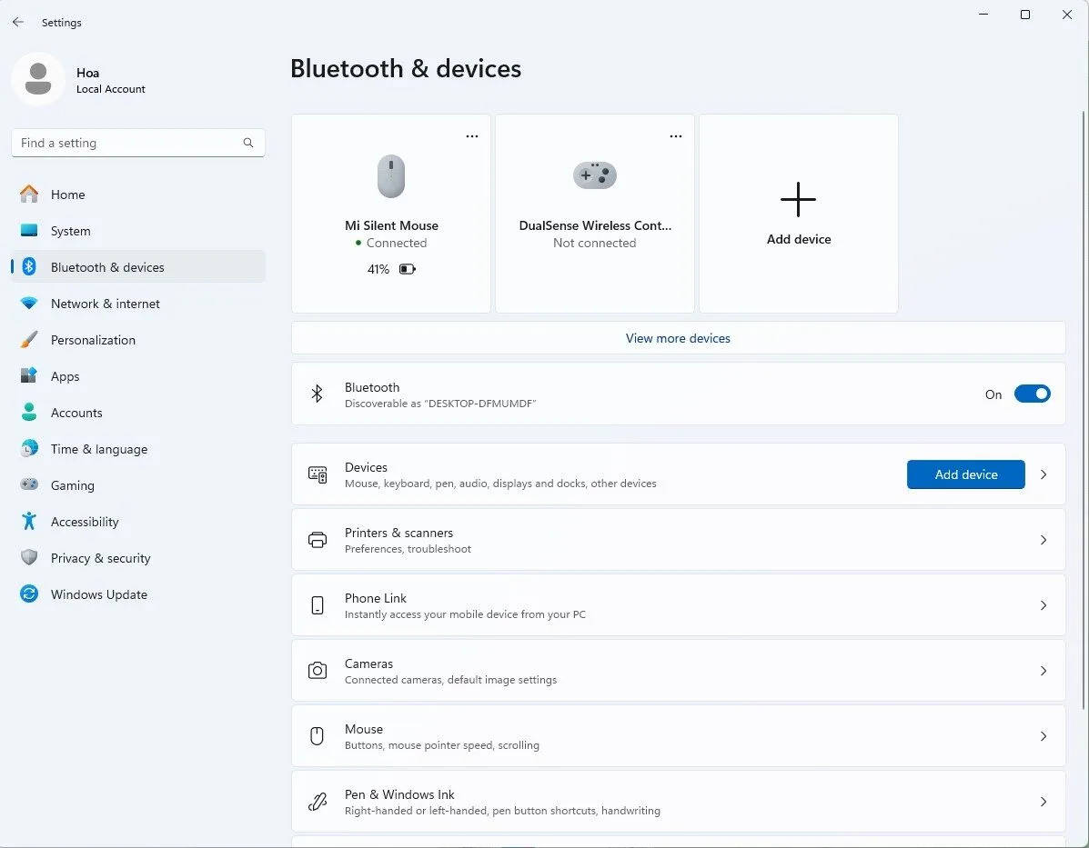This screenshot has width=1089, height=848.
Task: Click the Privacy shield icon
Action: (x=29, y=557)
